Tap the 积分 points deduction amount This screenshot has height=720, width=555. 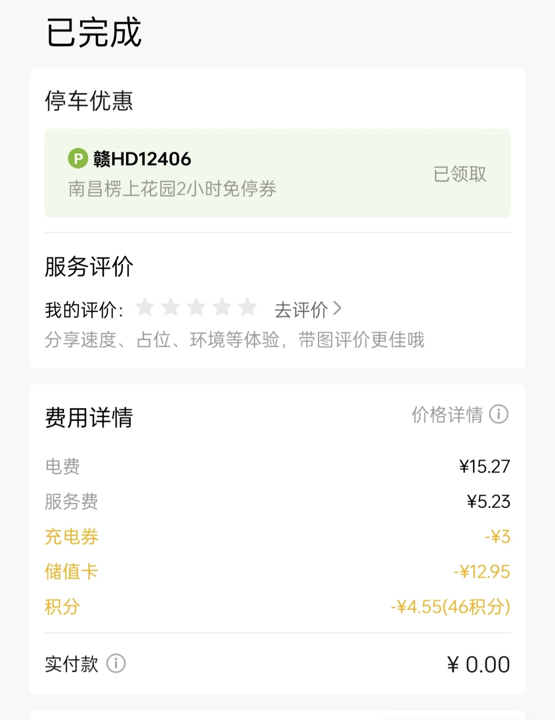pos(450,607)
